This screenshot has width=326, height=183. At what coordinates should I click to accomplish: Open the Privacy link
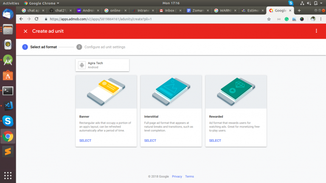pos(177,176)
